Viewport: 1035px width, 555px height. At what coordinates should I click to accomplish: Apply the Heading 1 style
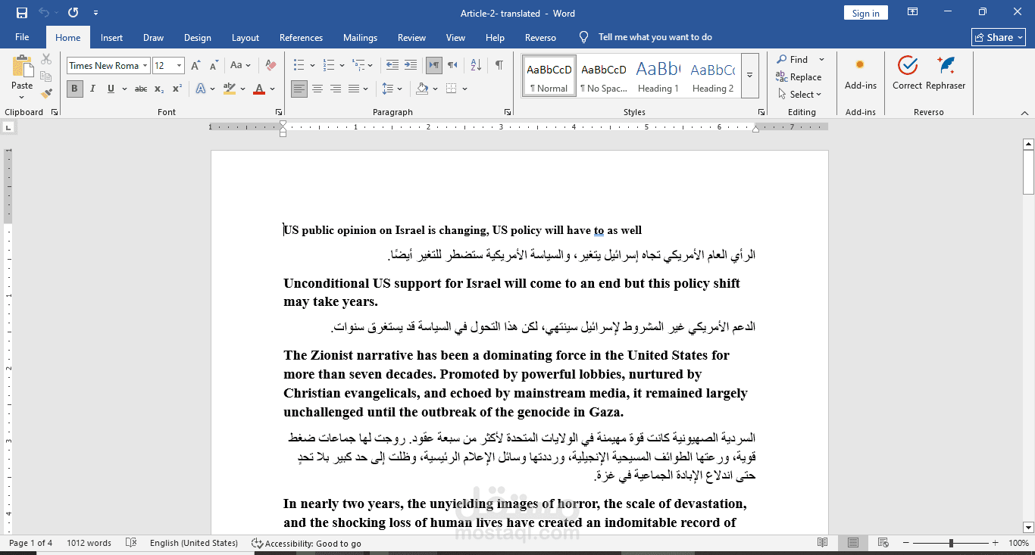[658, 75]
